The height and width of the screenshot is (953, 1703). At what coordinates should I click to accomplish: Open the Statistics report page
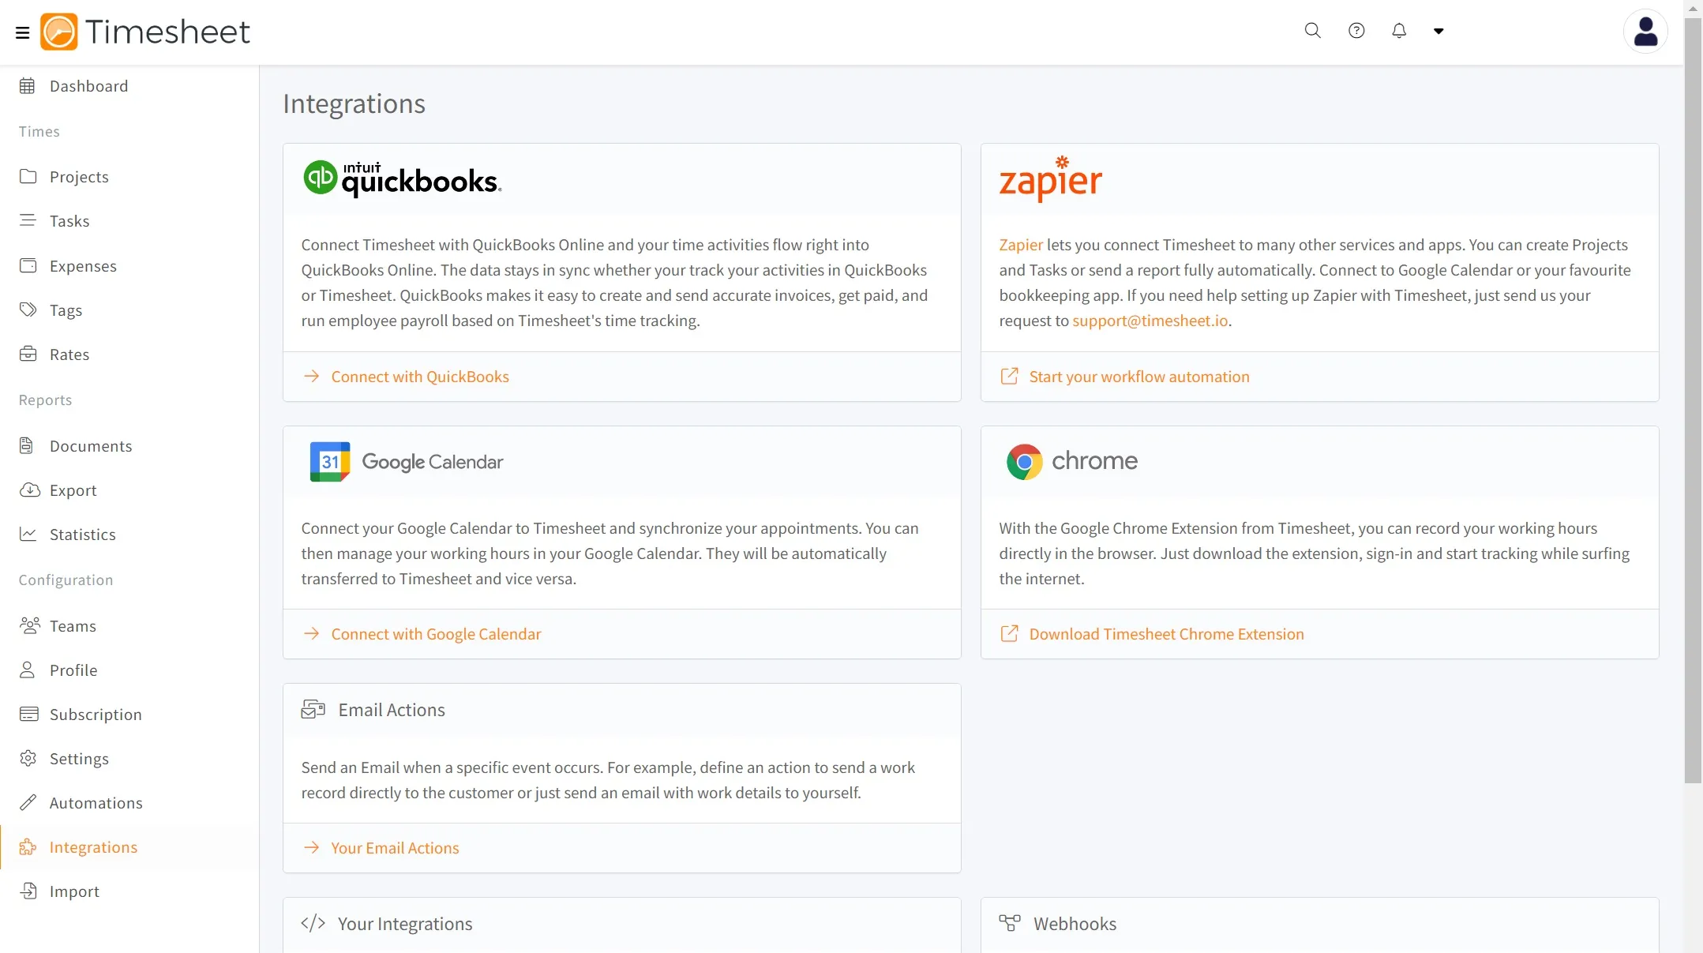pyautogui.click(x=82, y=535)
